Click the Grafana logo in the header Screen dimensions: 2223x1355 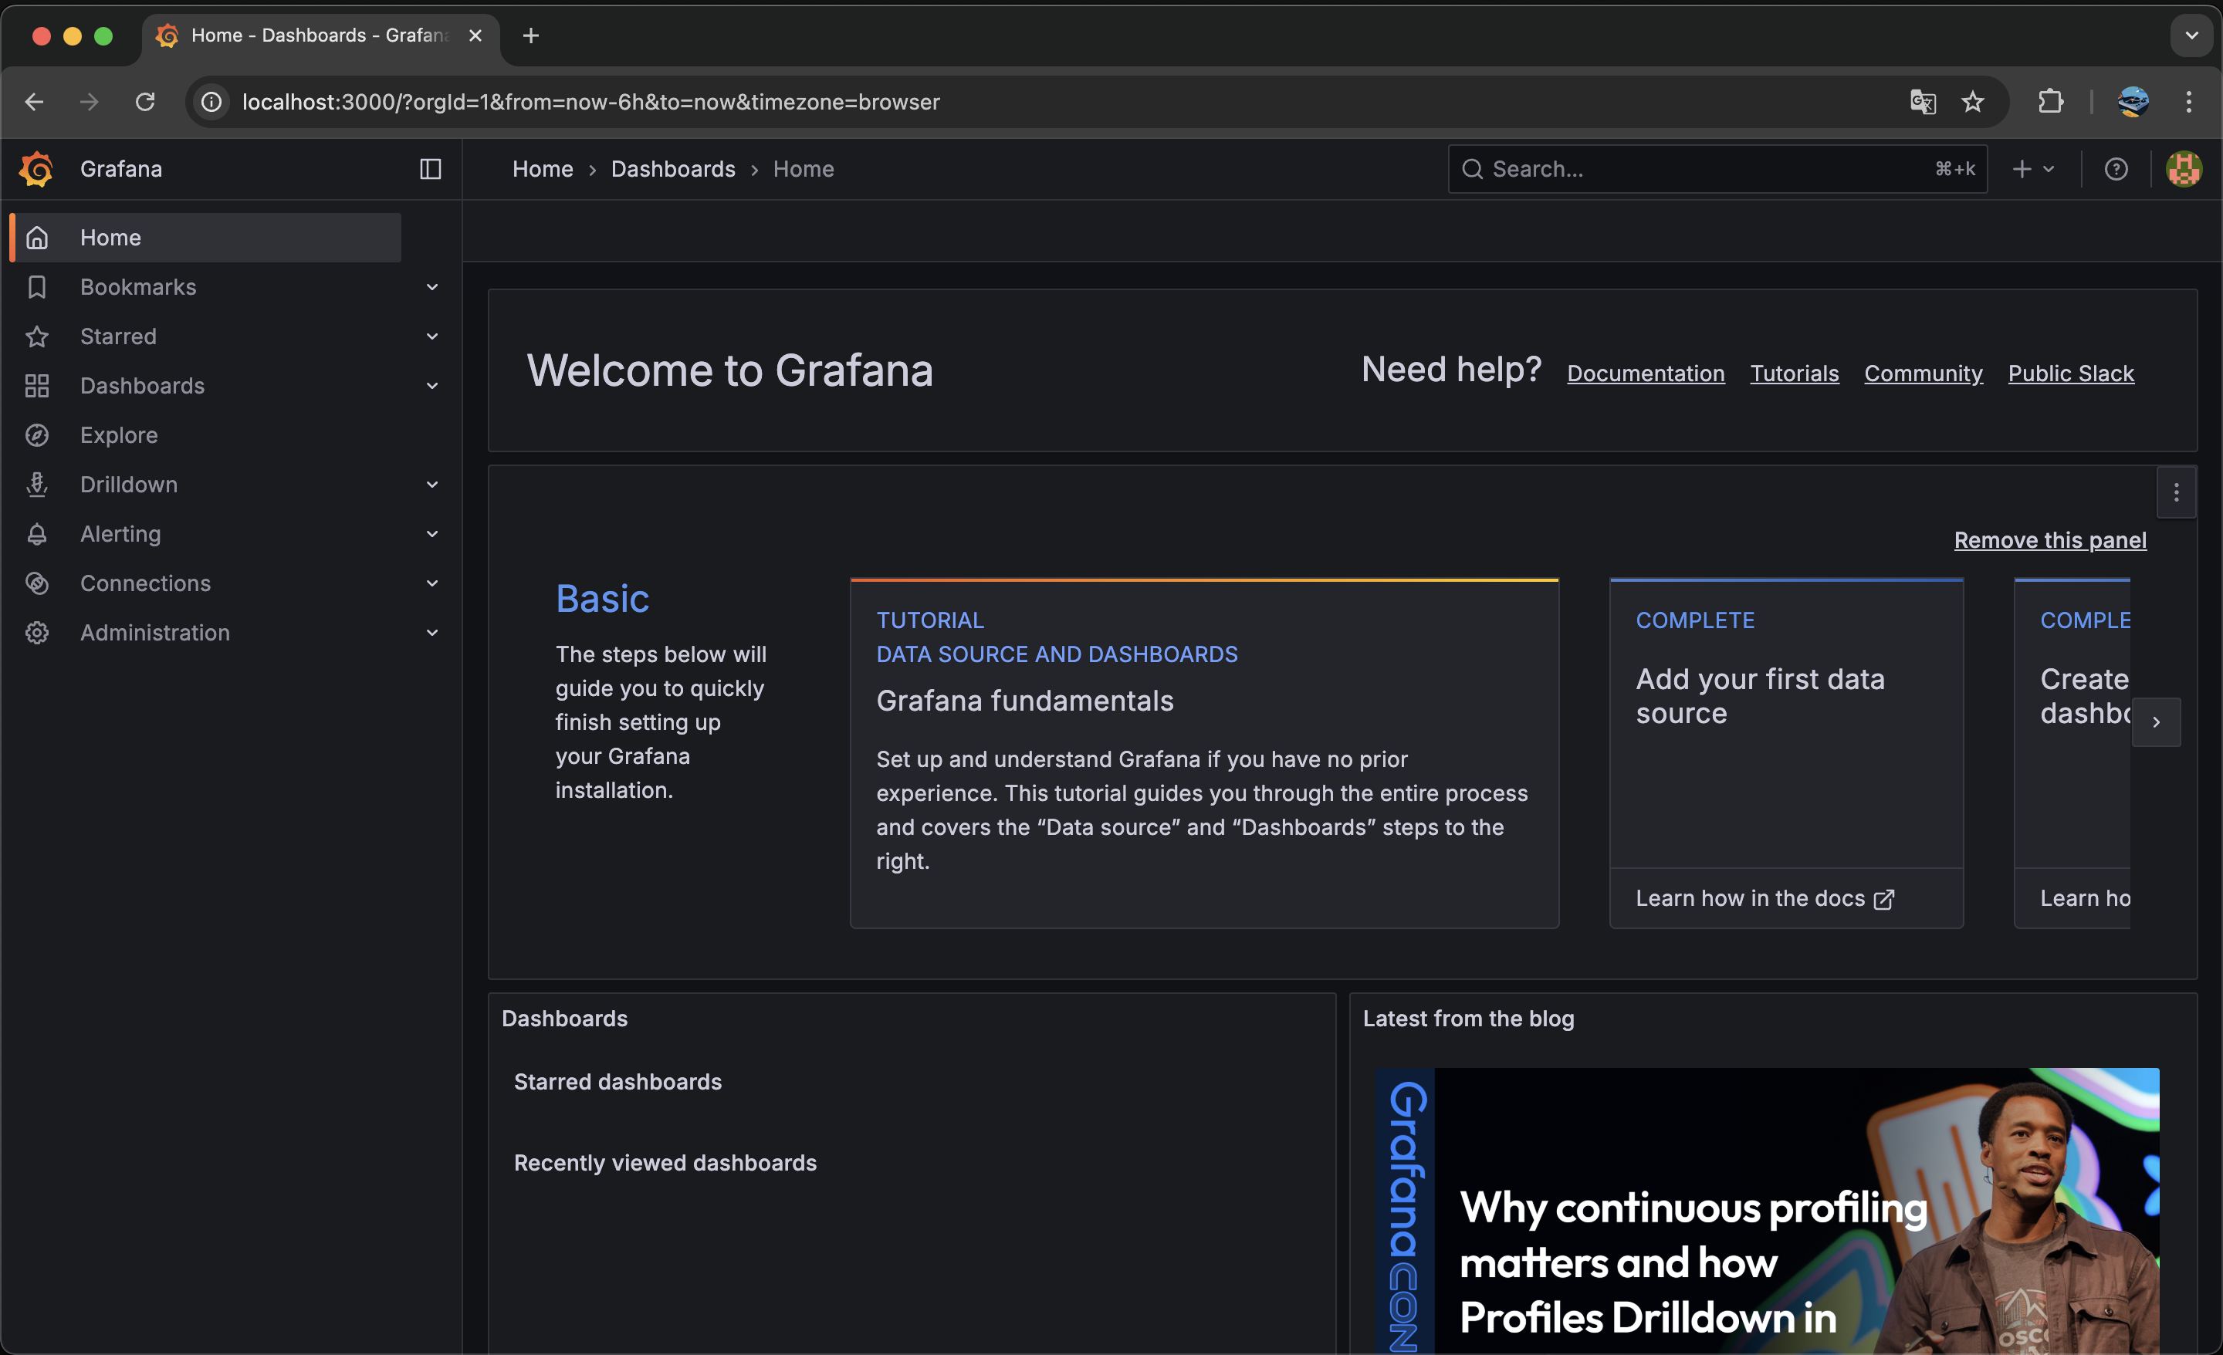[x=37, y=169]
